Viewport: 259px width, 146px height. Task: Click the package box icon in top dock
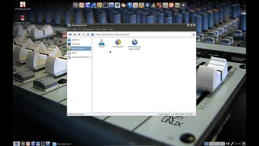[100, 5]
